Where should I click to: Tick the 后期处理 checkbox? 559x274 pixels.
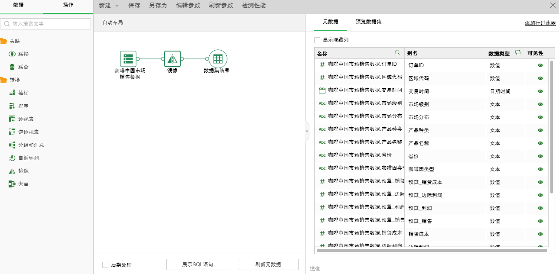pyautogui.click(x=105, y=265)
